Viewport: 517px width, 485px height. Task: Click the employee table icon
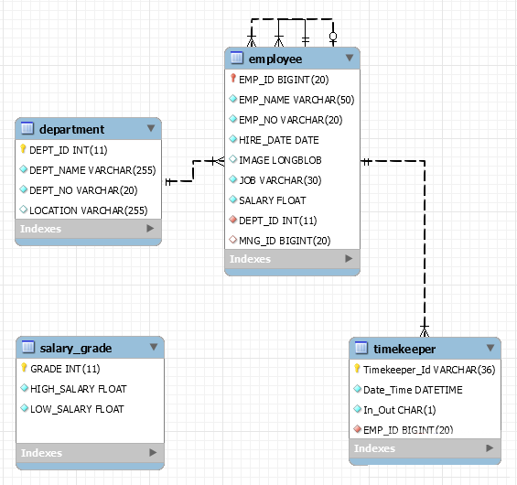[237, 58]
